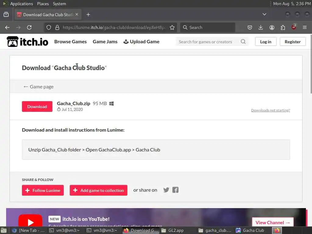The height and width of the screenshot is (234, 312).
Task: Click the page's vertical scrollbar
Action: click(x=310, y=64)
